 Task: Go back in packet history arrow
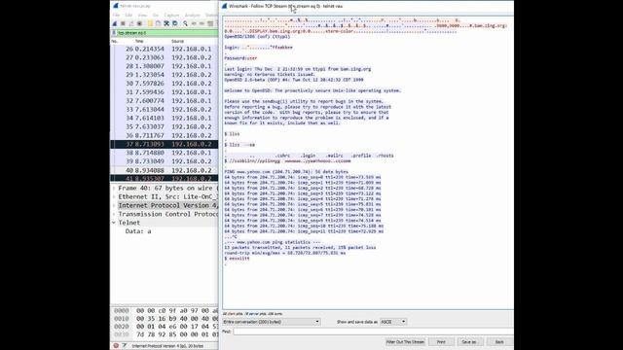[x=194, y=23]
